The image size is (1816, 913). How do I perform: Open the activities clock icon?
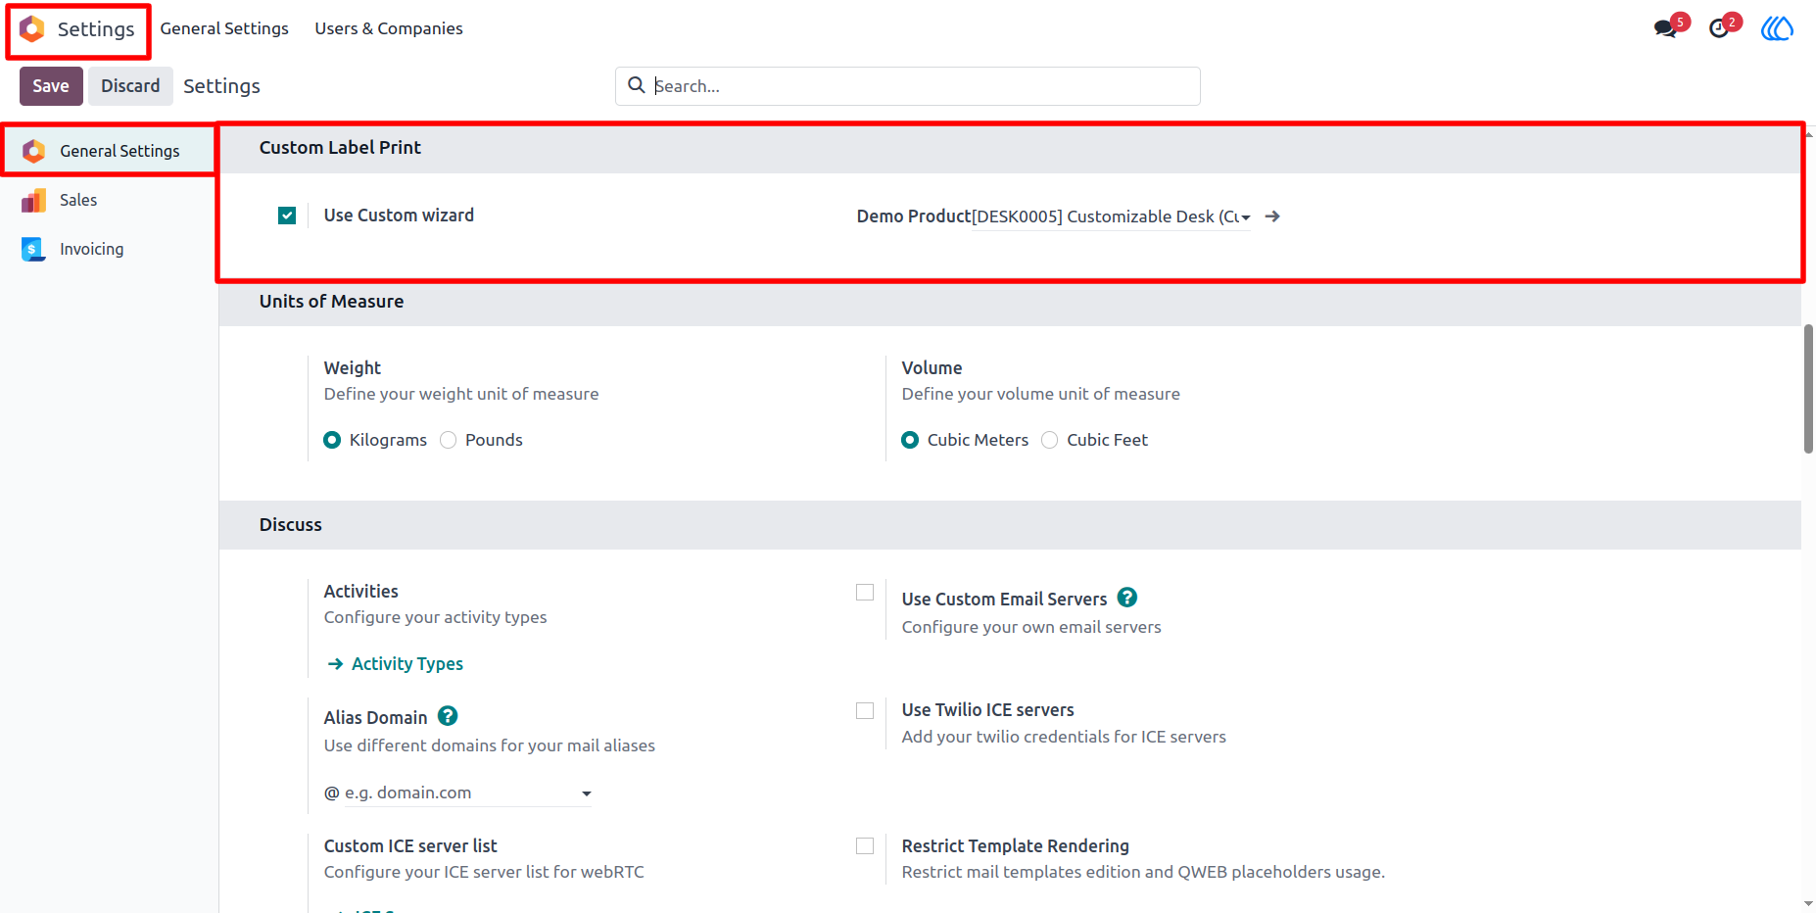pos(1719,28)
